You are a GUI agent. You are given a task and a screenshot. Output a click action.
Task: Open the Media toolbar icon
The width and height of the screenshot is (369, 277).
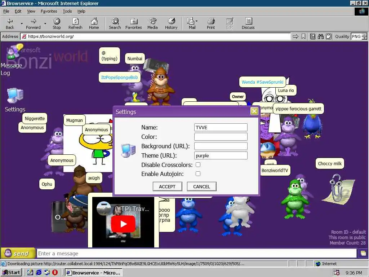click(153, 21)
